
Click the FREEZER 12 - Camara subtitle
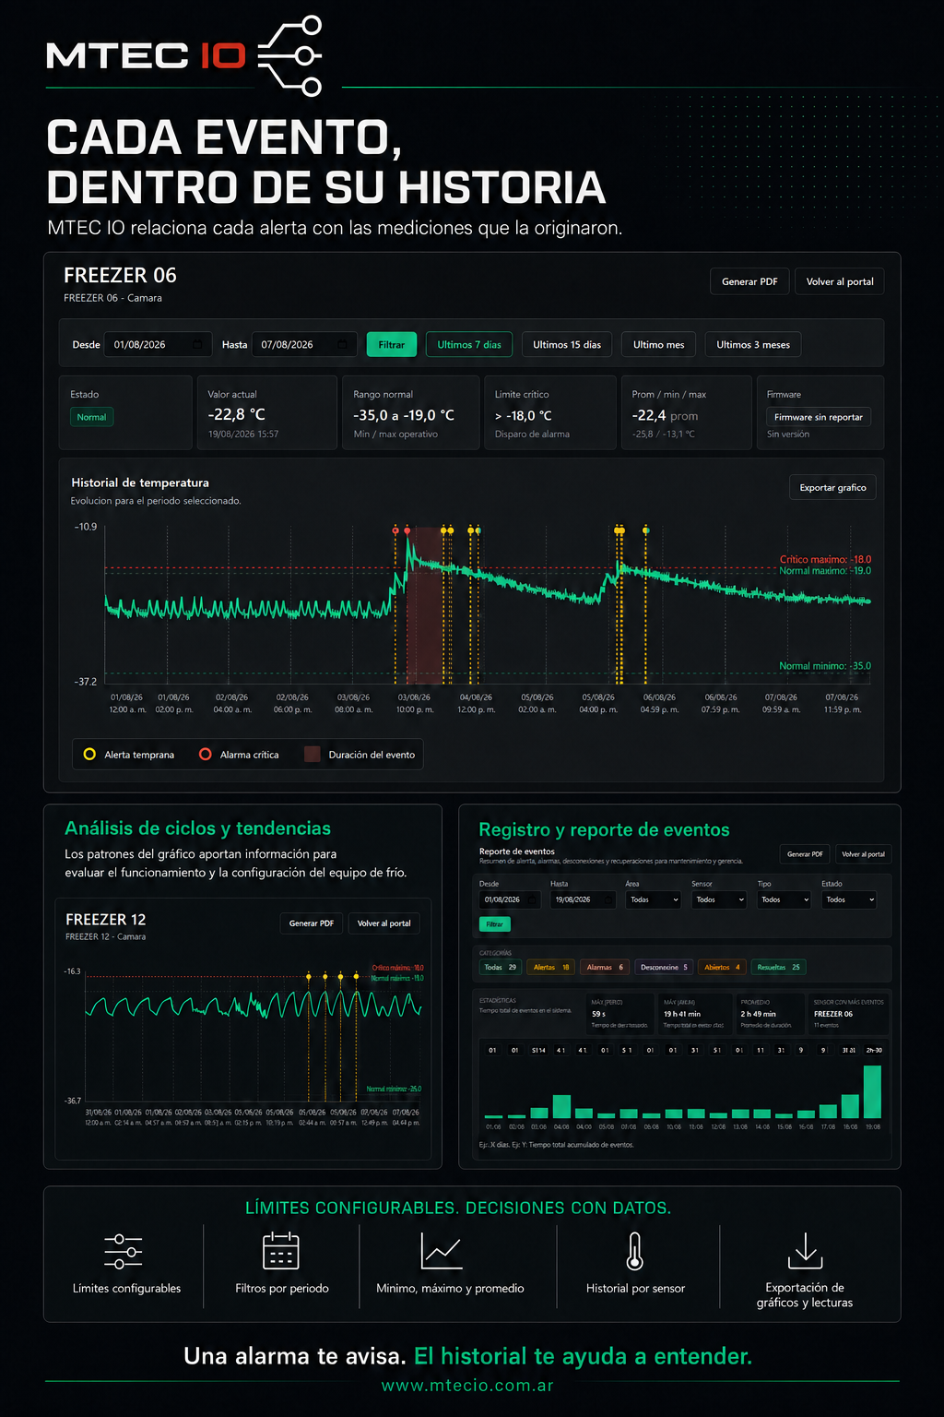105,936
